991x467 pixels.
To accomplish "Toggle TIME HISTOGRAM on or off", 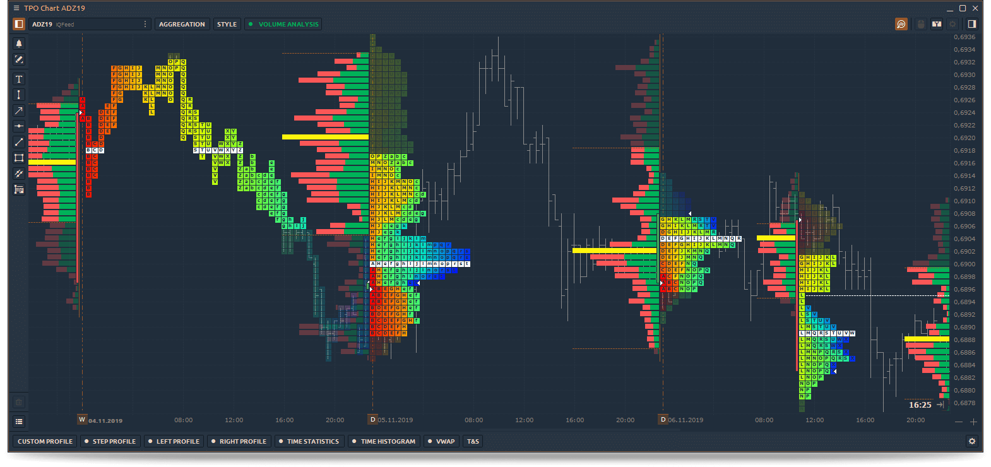I will [x=384, y=441].
